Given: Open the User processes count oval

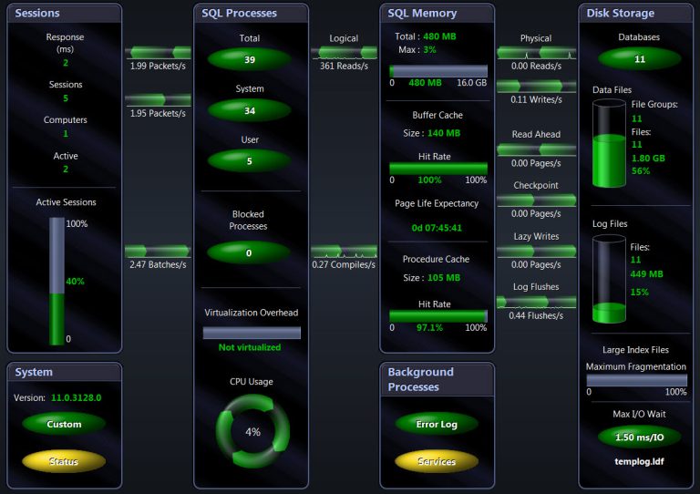Looking at the screenshot, I should click(249, 161).
